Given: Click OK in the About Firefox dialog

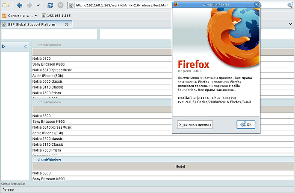Looking at the screenshot, I should point(246,124).
